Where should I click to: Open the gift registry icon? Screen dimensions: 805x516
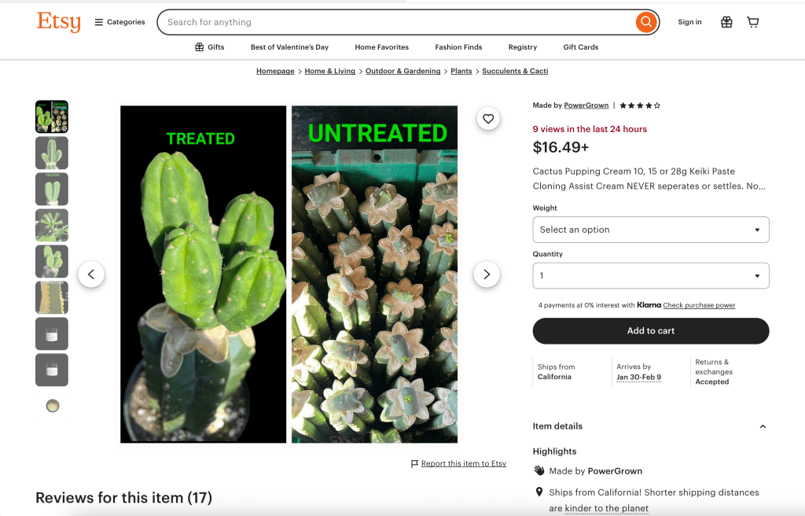pyautogui.click(x=726, y=22)
